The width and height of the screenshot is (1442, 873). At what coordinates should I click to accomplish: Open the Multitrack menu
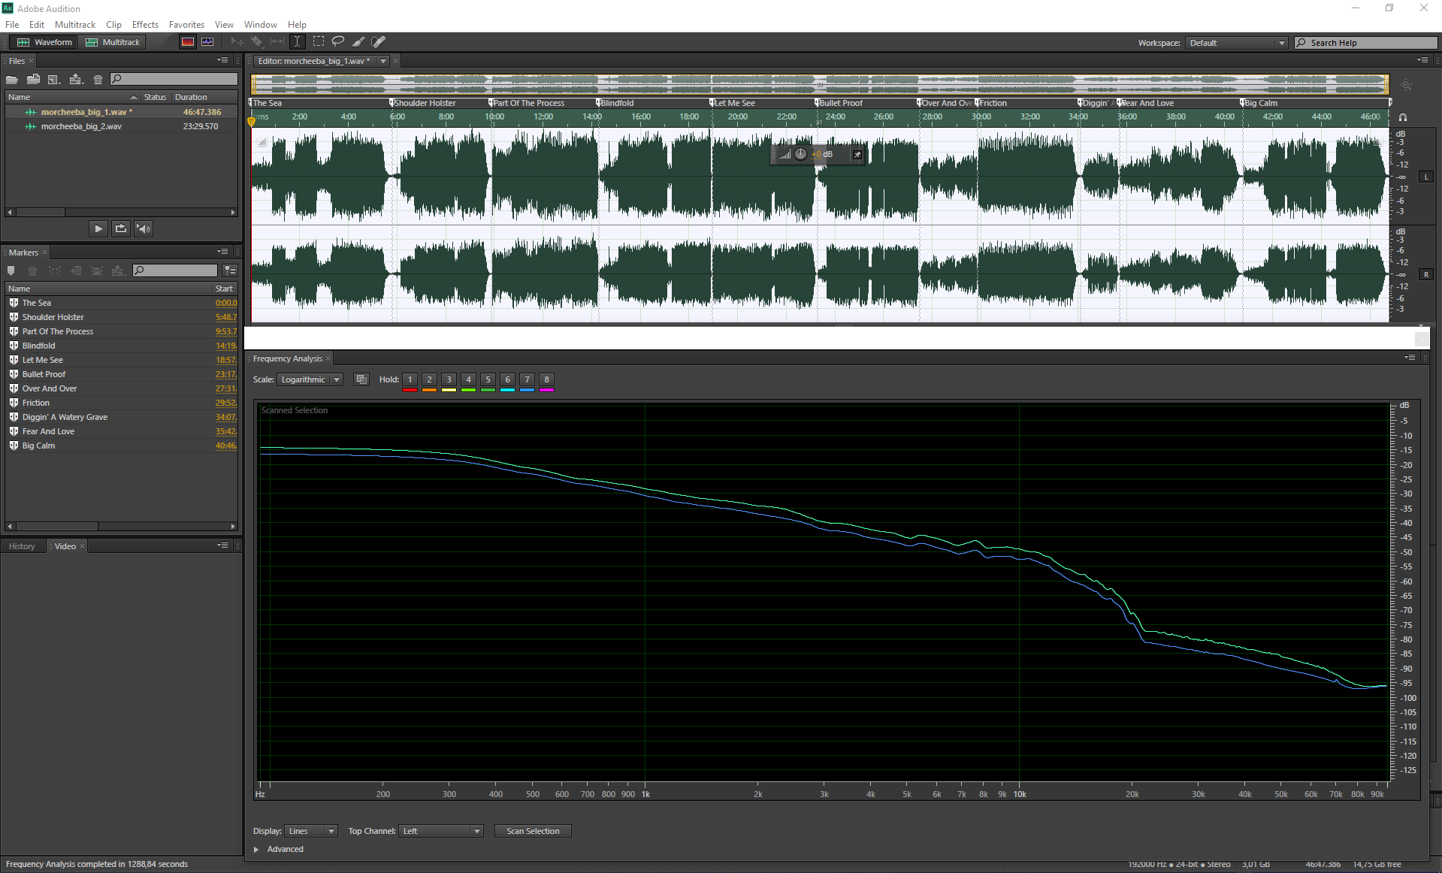click(x=75, y=25)
